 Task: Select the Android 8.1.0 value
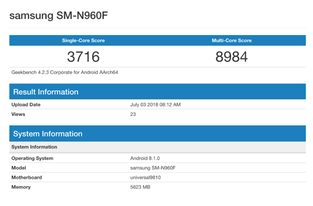145,158
